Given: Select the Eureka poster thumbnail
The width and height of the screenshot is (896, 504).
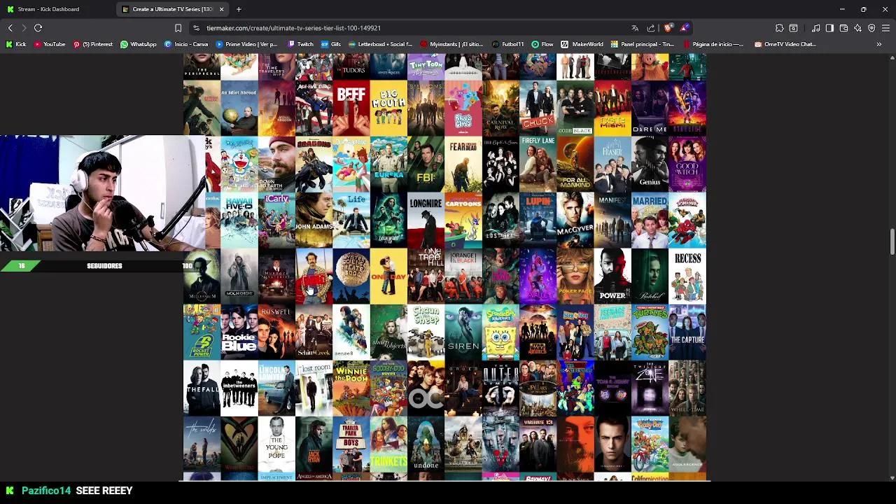Looking at the screenshot, I should point(388,164).
